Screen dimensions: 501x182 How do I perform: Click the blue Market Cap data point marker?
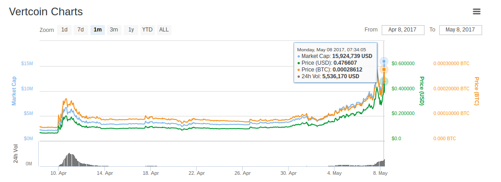pyautogui.click(x=384, y=61)
